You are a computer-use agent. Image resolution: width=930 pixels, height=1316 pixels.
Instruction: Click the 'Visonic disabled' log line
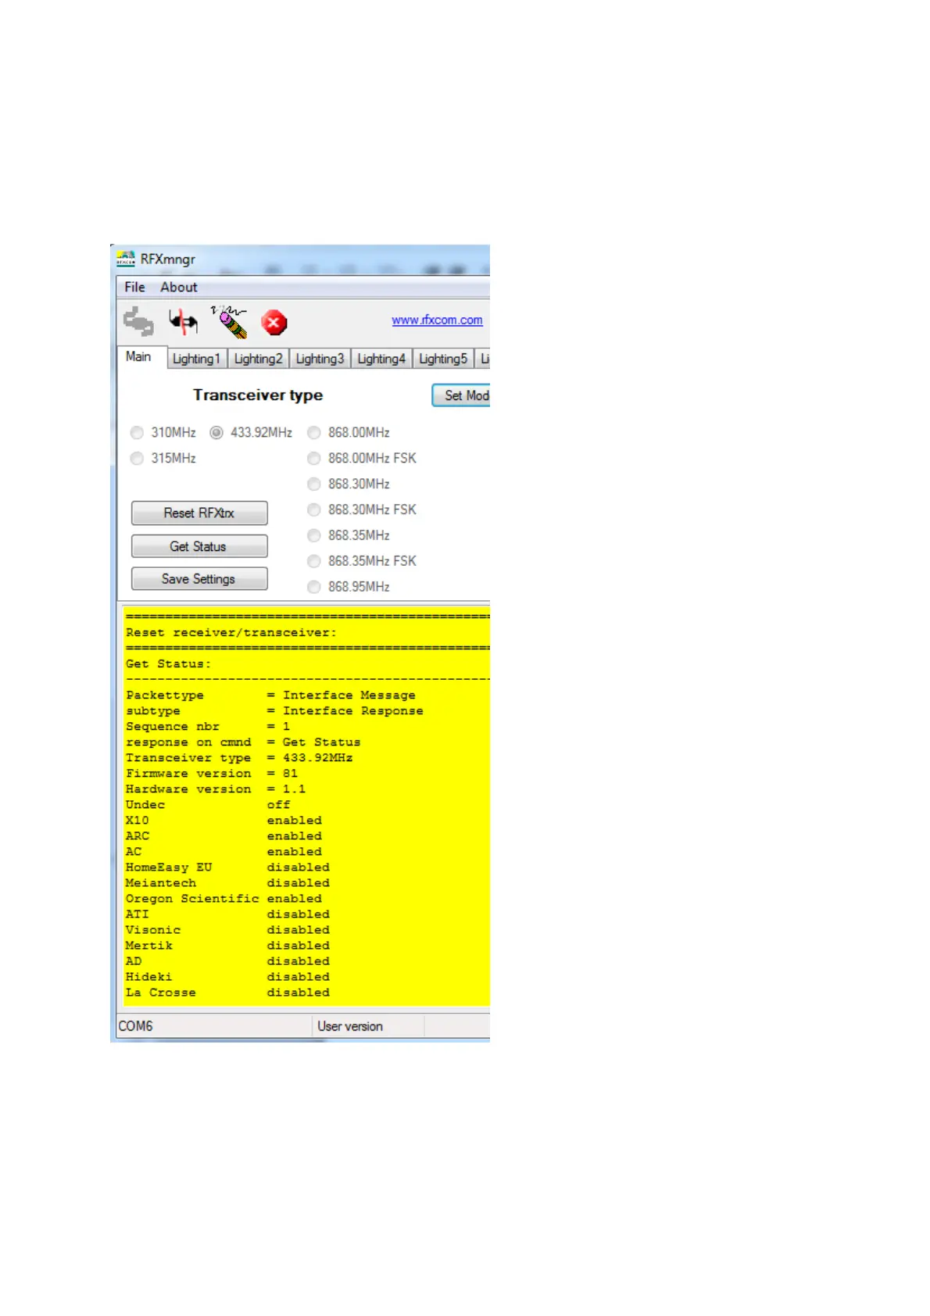pyautogui.click(x=227, y=930)
